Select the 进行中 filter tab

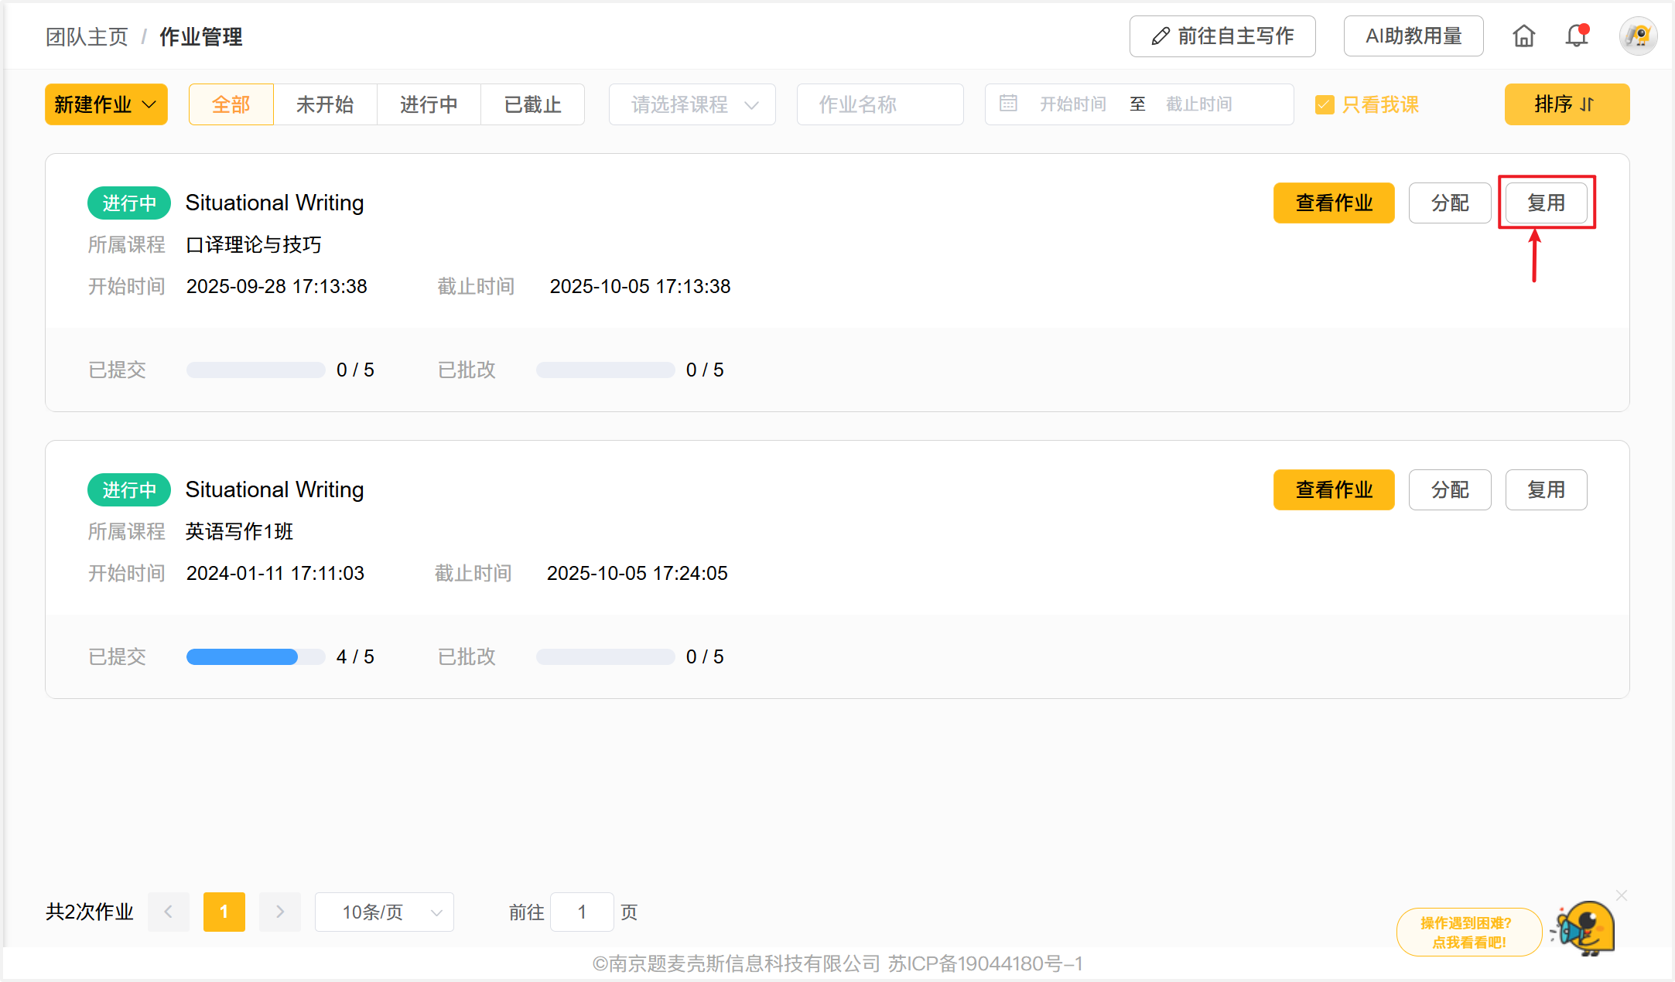(429, 104)
